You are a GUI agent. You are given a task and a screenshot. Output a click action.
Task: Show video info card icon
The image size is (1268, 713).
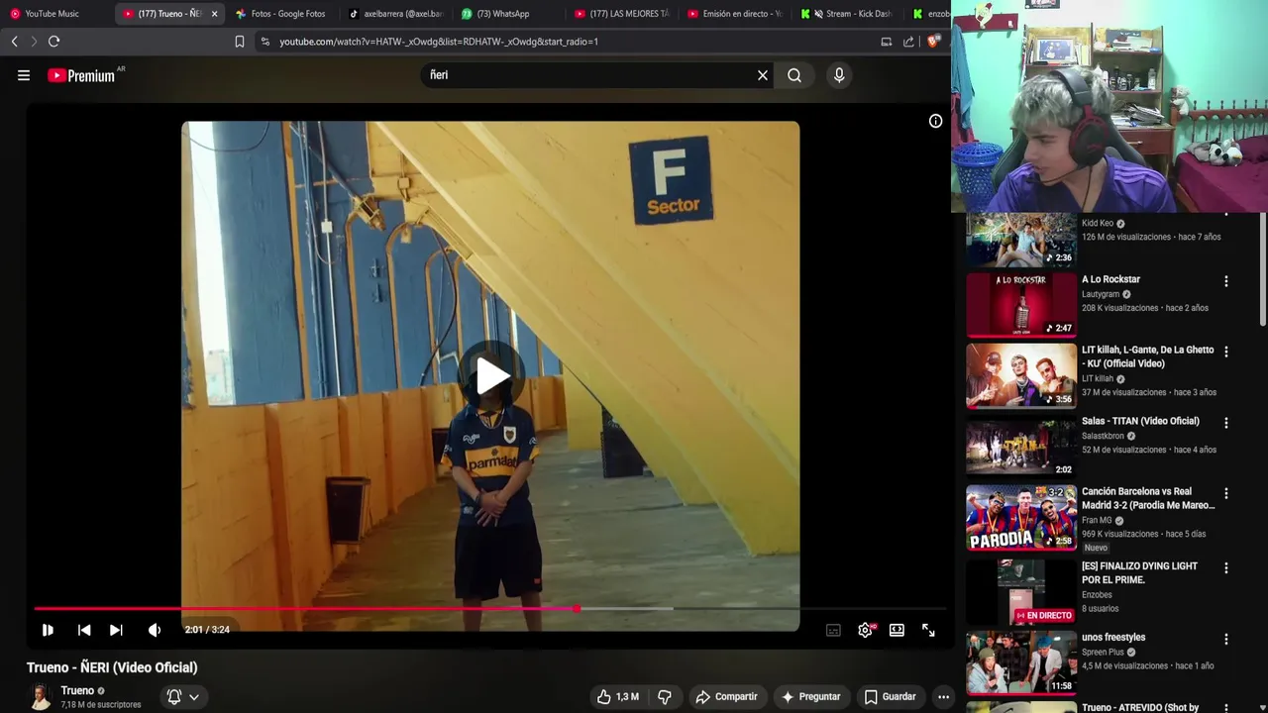point(935,121)
